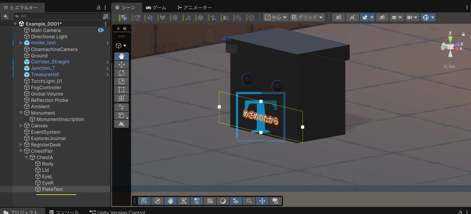Select MonumentInscription in the Hierarchy
The width and height of the screenshot is (471, 214).
pos(60,119)
